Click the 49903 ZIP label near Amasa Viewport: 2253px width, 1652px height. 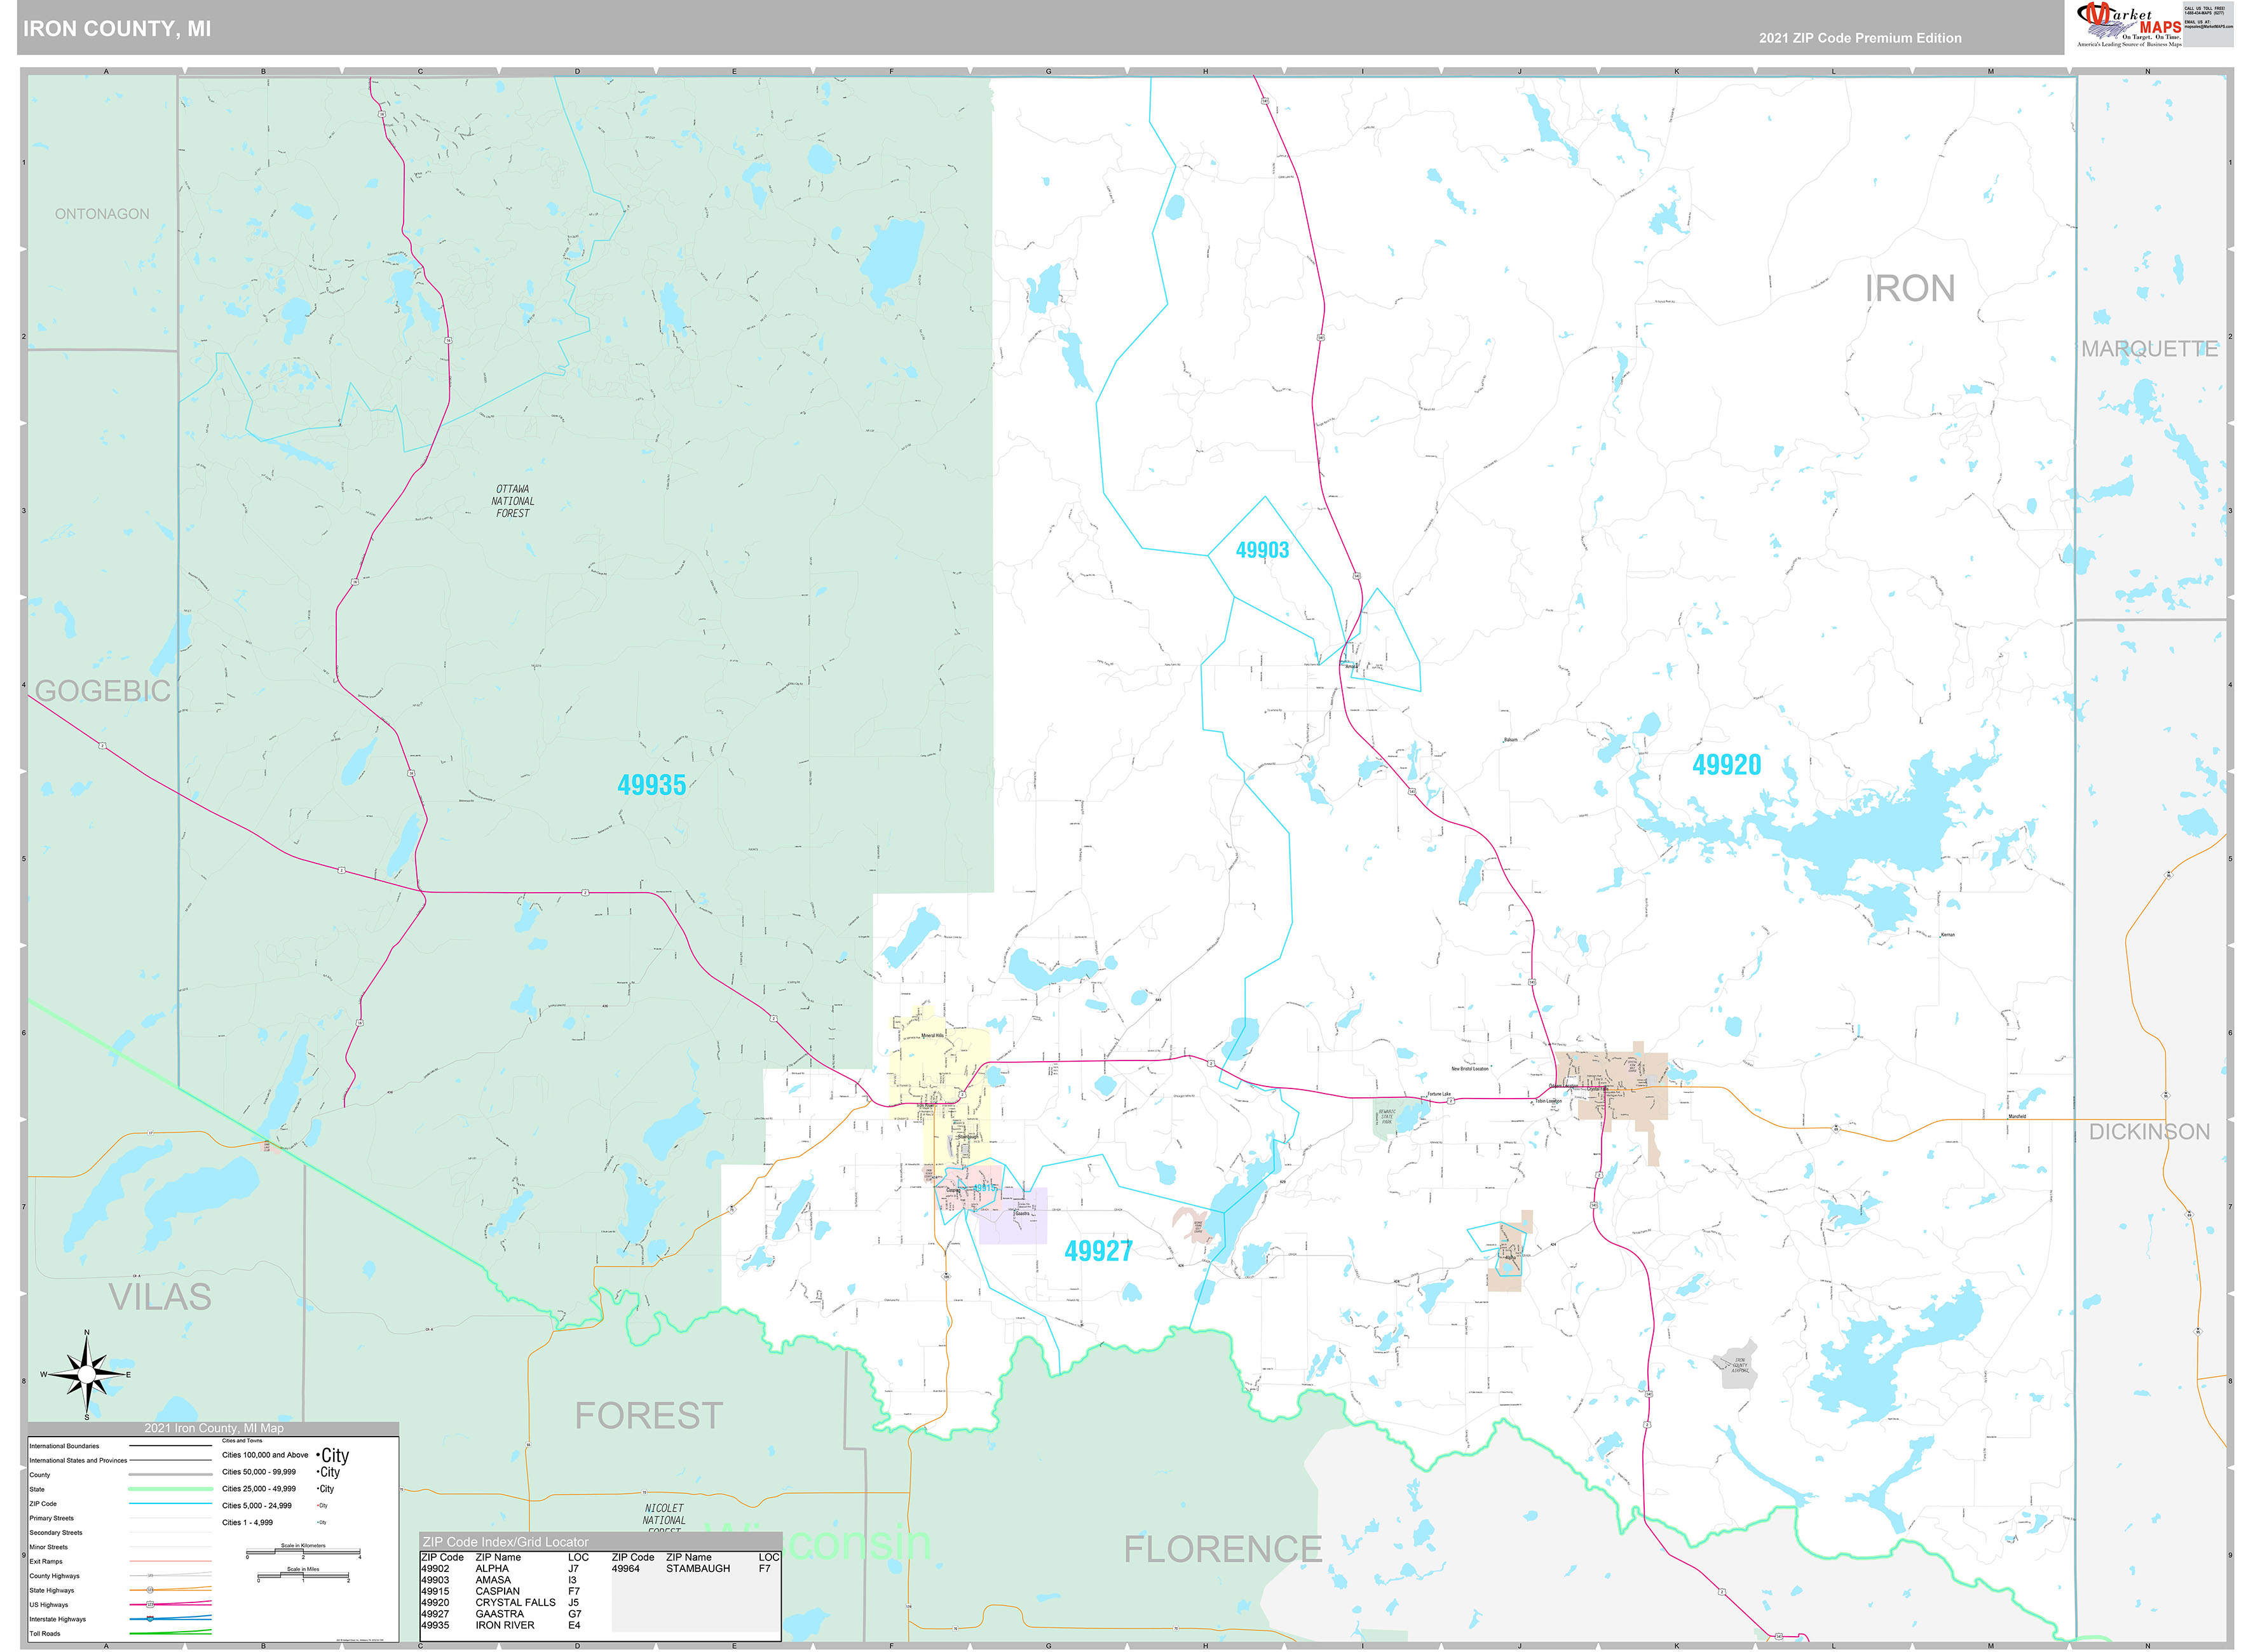point(1262,551)
